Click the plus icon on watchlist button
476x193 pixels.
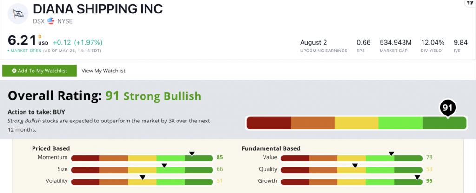(x=14, y=71)
